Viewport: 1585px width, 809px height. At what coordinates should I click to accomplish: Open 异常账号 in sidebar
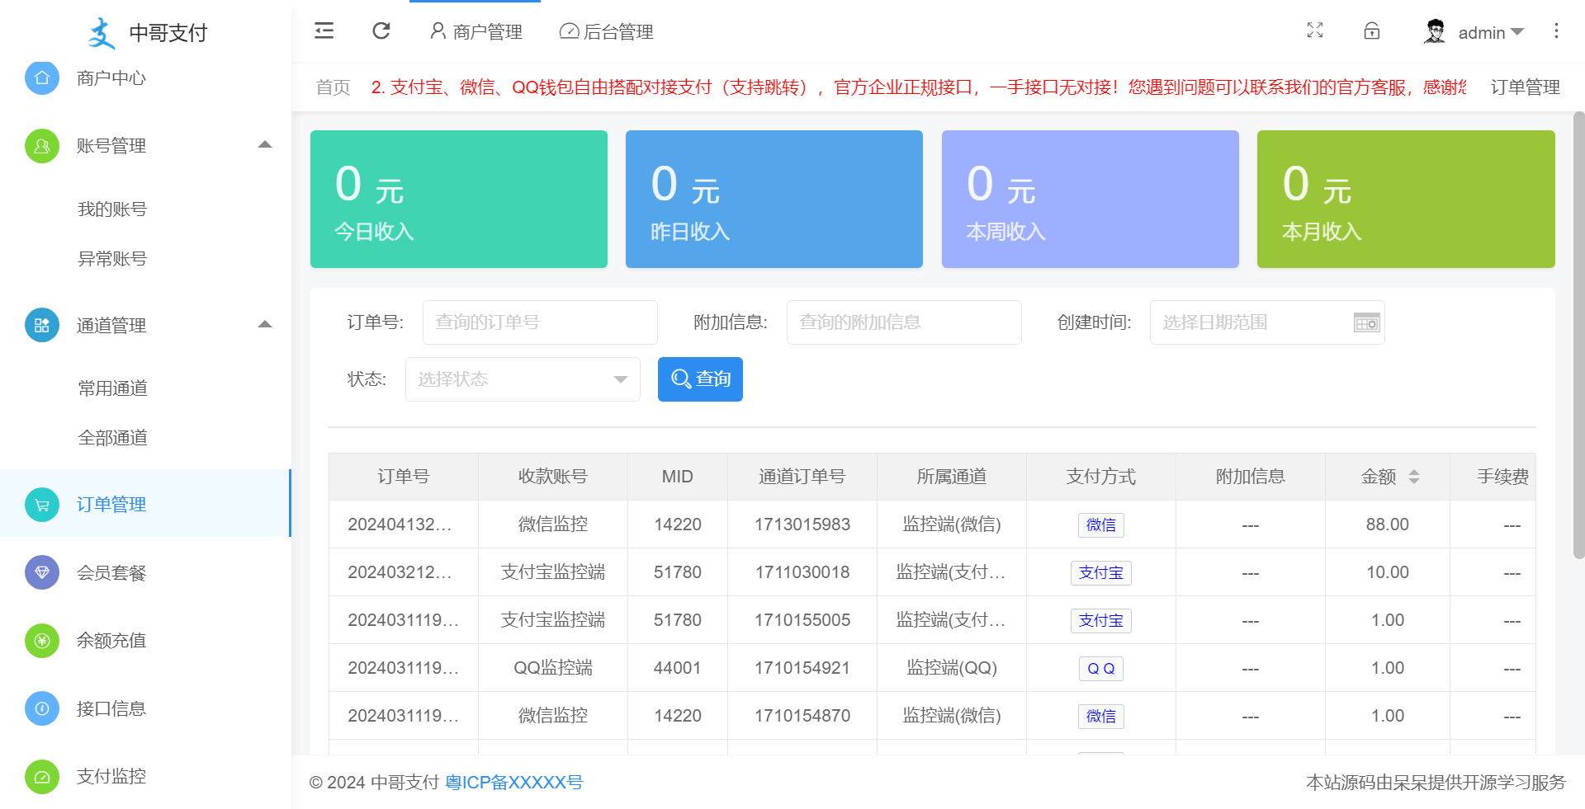pos(112,259)
